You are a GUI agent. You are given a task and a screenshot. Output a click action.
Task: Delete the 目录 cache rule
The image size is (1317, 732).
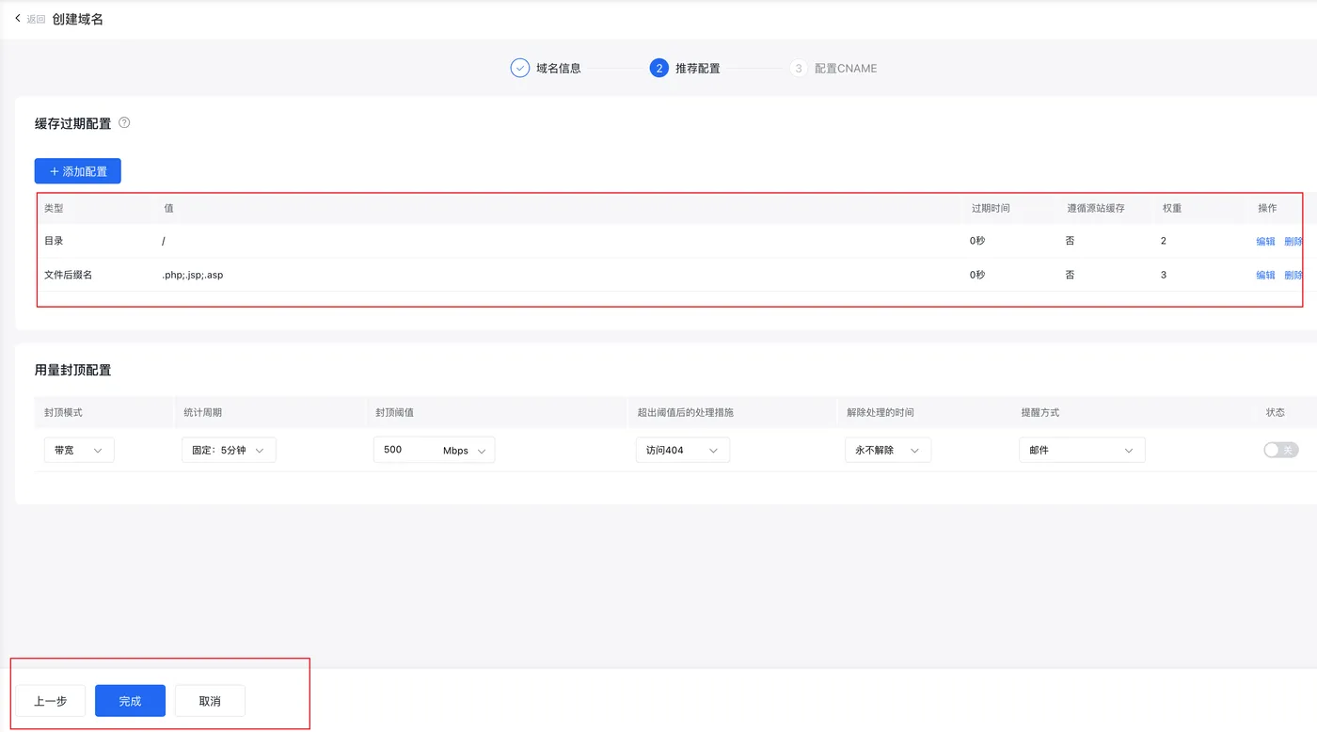click(x=1293, y=241)
